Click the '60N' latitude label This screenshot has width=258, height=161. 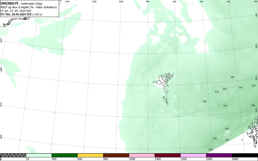tap(1, 137)
